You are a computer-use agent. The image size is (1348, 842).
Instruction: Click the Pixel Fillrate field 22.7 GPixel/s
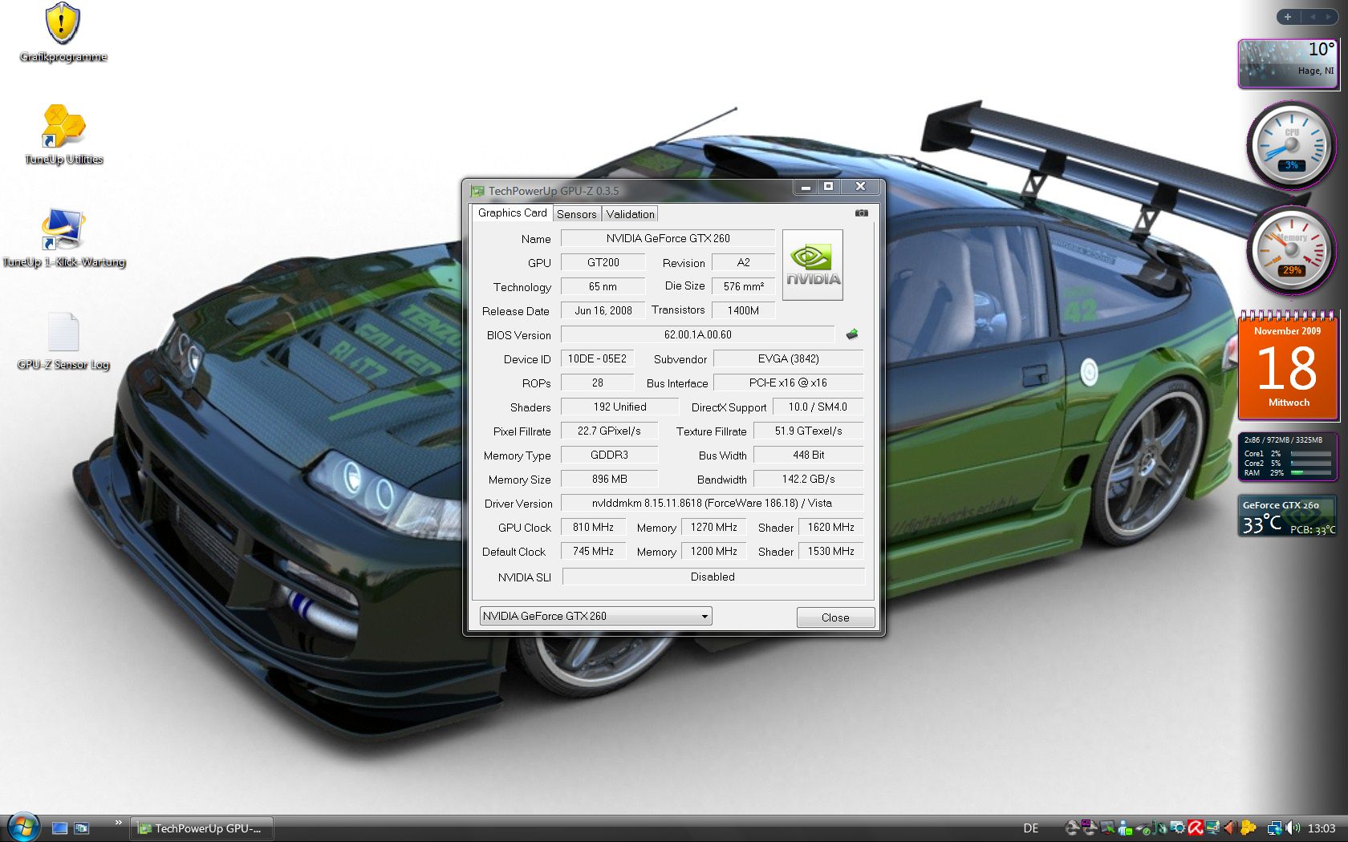pyautogui.click(x=609, y=431)
